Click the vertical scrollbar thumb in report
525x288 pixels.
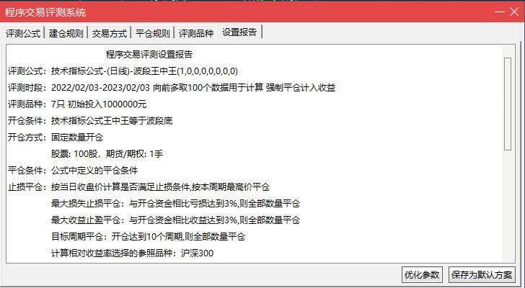point(508,104)
